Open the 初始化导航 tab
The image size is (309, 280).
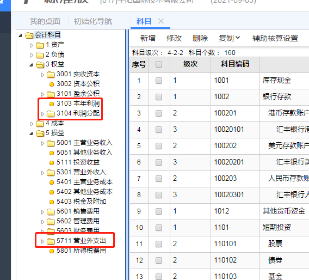click(93, 21)
